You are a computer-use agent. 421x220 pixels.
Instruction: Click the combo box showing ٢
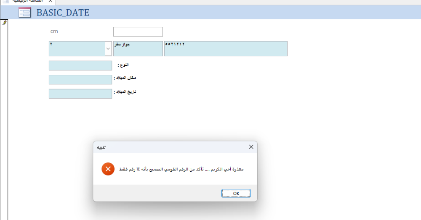pos(76,49)
